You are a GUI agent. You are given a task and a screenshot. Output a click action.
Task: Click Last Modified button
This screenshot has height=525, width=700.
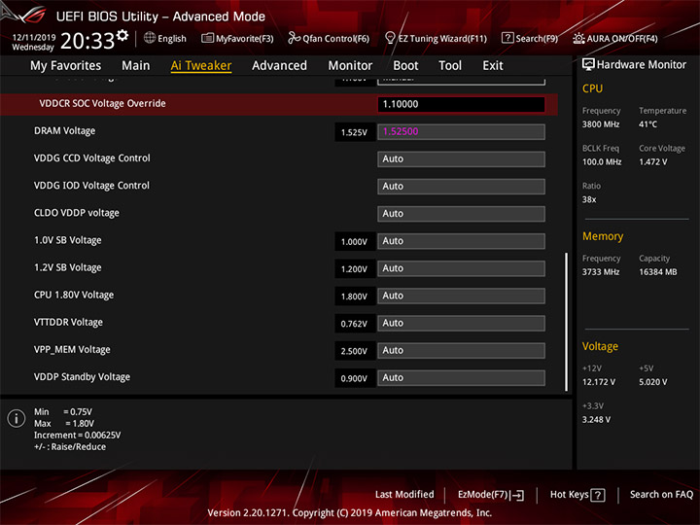[404, 494]
